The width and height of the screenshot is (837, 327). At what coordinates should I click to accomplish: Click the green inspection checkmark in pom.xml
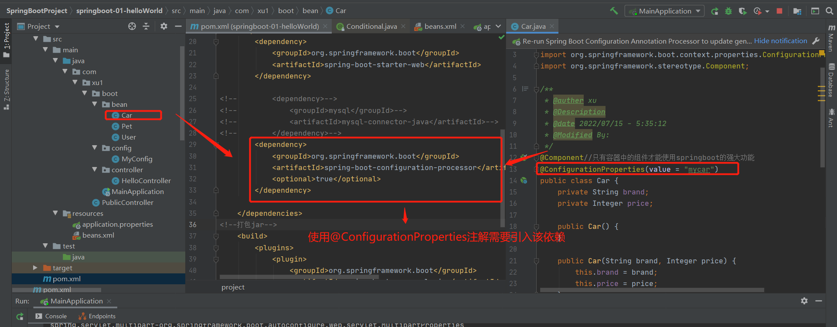tap(501, 38)
